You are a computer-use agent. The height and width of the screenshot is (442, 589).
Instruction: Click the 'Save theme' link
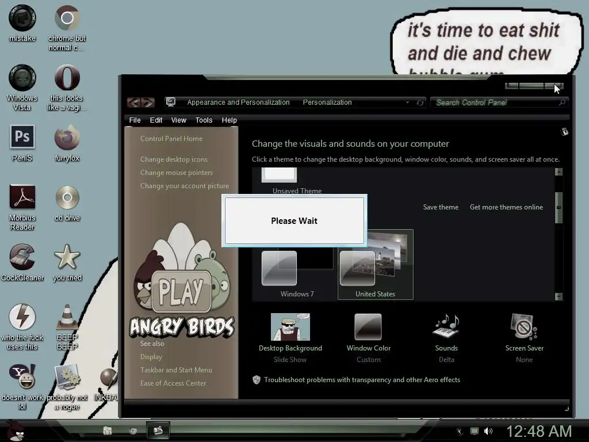coord(441,207)
